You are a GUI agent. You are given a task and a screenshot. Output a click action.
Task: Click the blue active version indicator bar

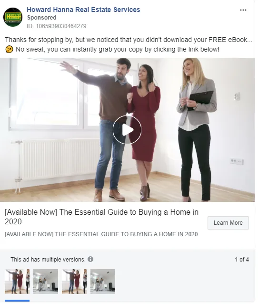pos(17,301)
